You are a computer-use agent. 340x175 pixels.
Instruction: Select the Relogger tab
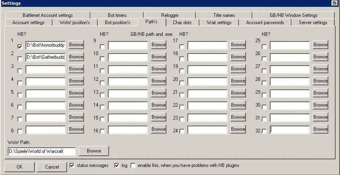point(170,15)
